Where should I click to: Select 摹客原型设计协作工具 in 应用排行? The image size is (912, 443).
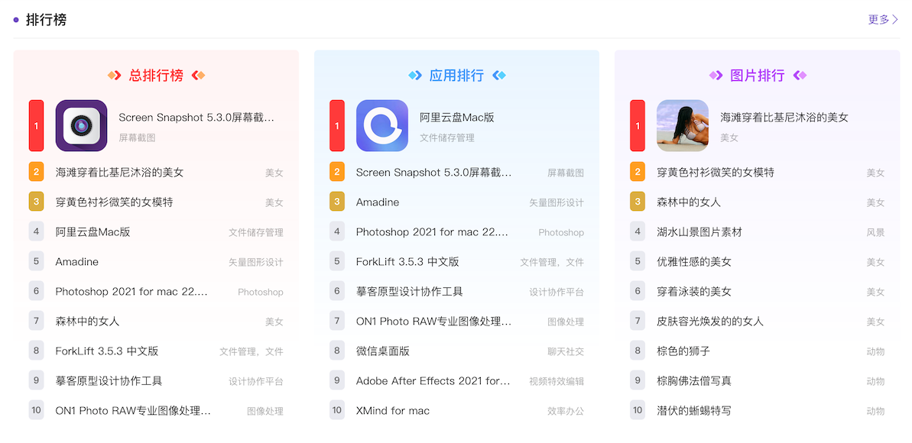tap(410, 292)
